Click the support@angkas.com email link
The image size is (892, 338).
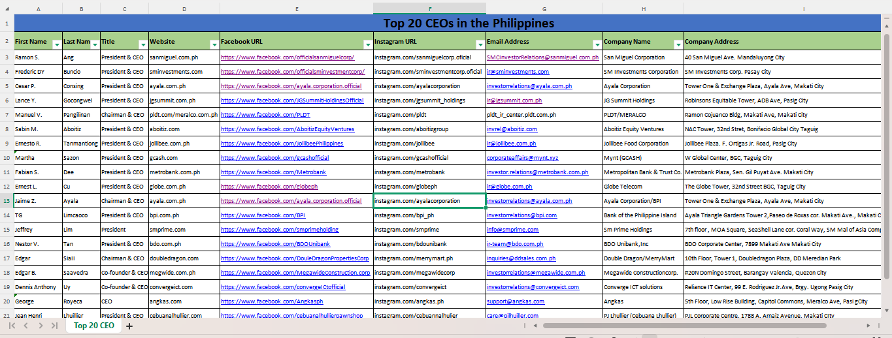tap(516, 301)
